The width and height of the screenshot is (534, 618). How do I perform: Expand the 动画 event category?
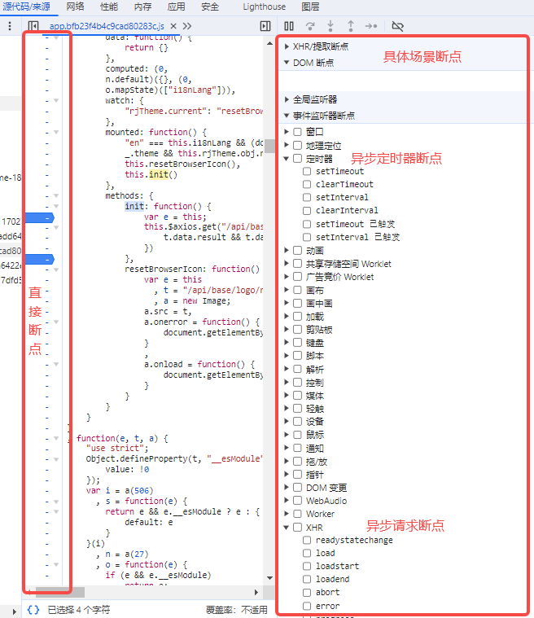point(287,250)
